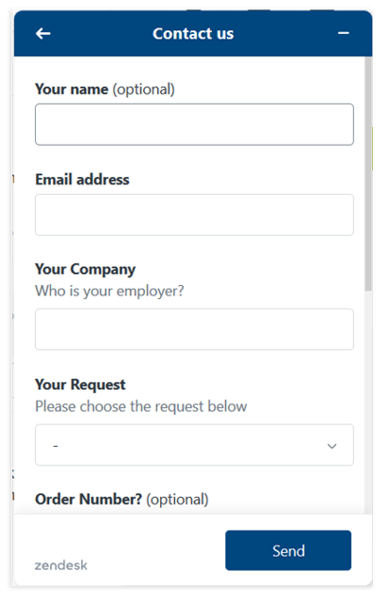Click the scrollbar track below the thumb

point(368,402)
